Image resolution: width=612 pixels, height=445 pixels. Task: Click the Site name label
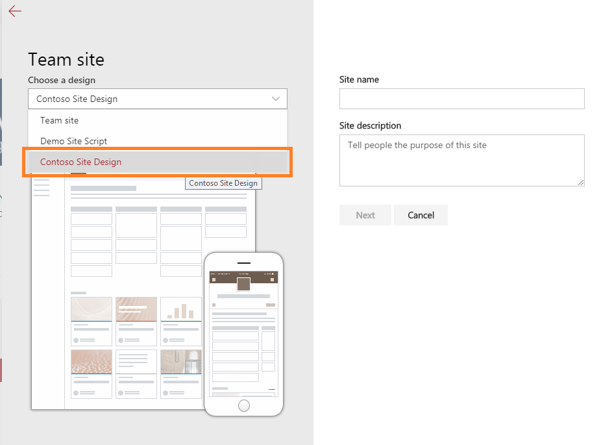[x=359, y=79]
